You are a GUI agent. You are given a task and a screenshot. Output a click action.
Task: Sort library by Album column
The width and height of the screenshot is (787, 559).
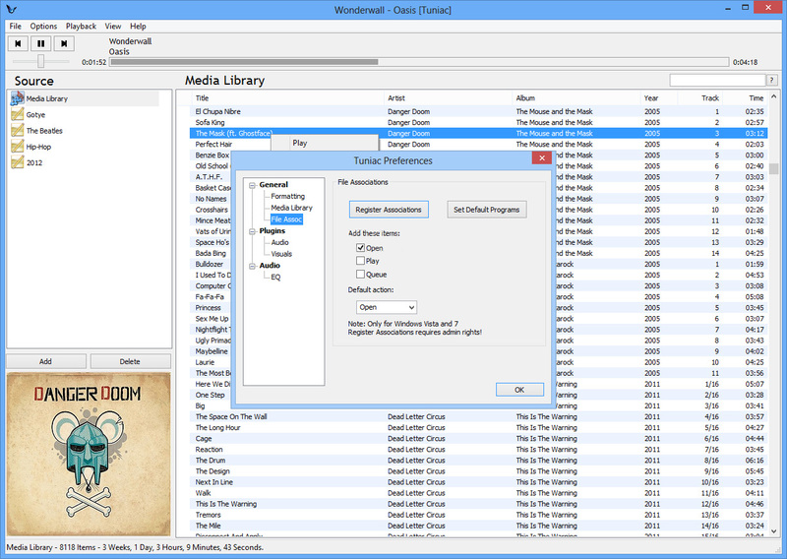point(576,98)
